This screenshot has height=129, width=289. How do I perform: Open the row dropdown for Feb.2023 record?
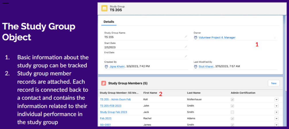pyautogui.click(x=276, y=118)
